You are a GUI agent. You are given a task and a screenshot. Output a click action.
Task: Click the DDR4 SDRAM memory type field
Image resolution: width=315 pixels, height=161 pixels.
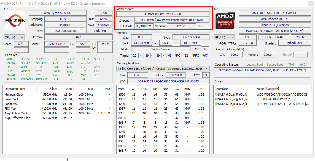(x=191, y=37)
